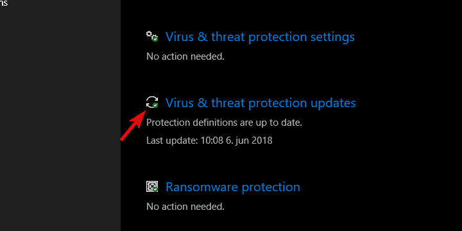Click the empty grey left navigation pane

coord(60,118)
